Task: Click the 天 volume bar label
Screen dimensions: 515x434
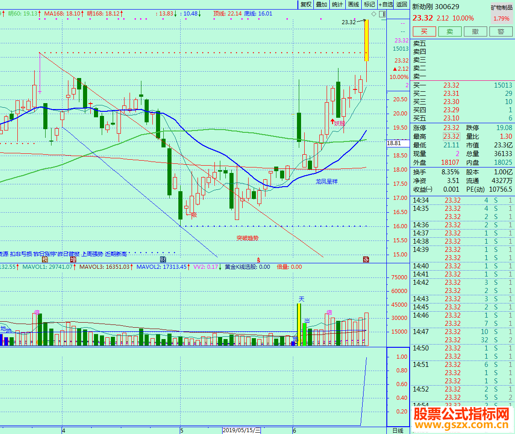Action: coord(302,299)
